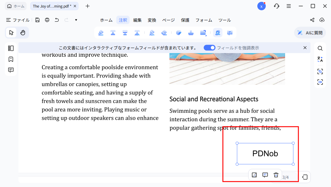Select the eraser tool
This screenshot has height=187, width=331.
[164, 33]
